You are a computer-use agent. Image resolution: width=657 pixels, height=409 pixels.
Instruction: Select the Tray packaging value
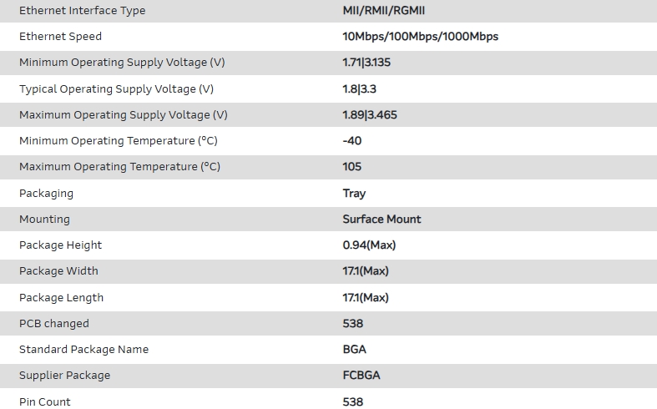coord(354,194)
